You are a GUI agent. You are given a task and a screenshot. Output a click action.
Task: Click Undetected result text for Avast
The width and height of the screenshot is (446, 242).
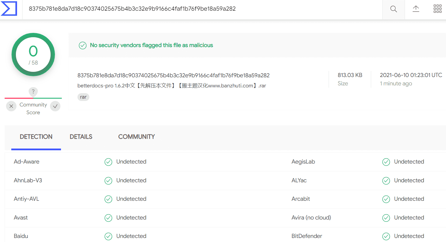(131, 217)
